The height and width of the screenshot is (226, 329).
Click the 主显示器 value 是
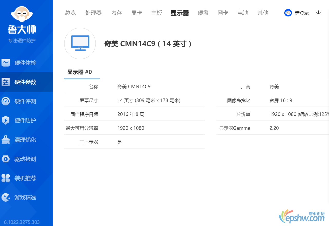120,142
